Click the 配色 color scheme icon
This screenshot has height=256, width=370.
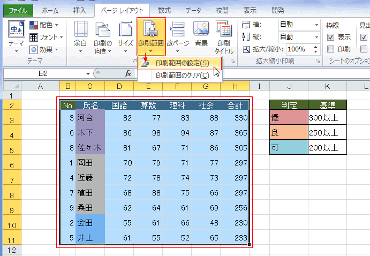coord(34,25)
